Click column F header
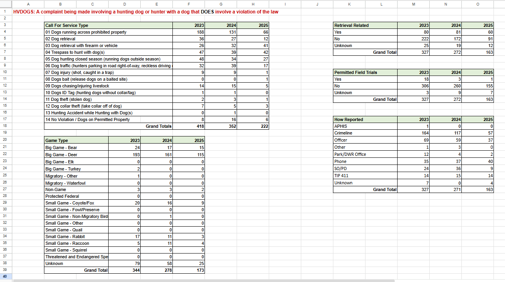The width and height of the screenshot is (505, 282). 189,4
